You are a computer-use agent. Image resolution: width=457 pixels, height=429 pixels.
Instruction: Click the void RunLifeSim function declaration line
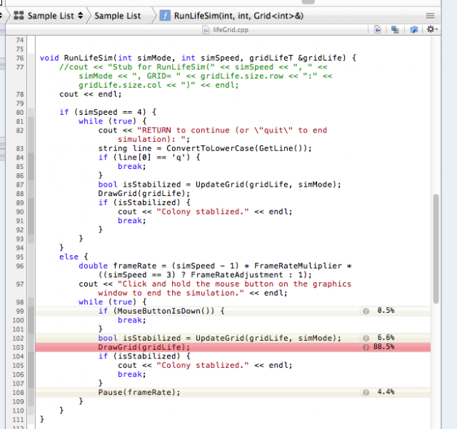click(198, 58)
